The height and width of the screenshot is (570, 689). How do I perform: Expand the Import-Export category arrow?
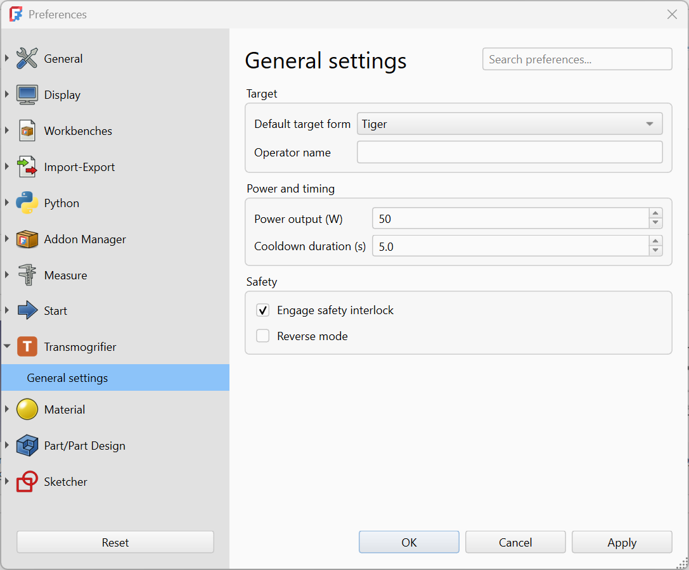tap(6, 167)
